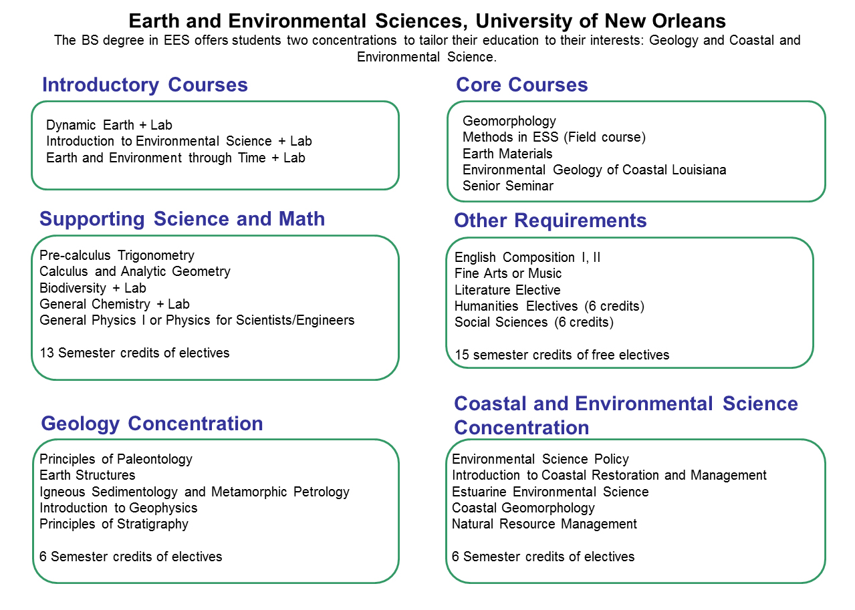Click Principles of Paleontology course
The width and height of the screenshot is (855, 610).
tap(116, 459)
